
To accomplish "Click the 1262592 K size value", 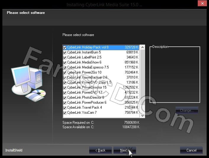I will (131, 87).
